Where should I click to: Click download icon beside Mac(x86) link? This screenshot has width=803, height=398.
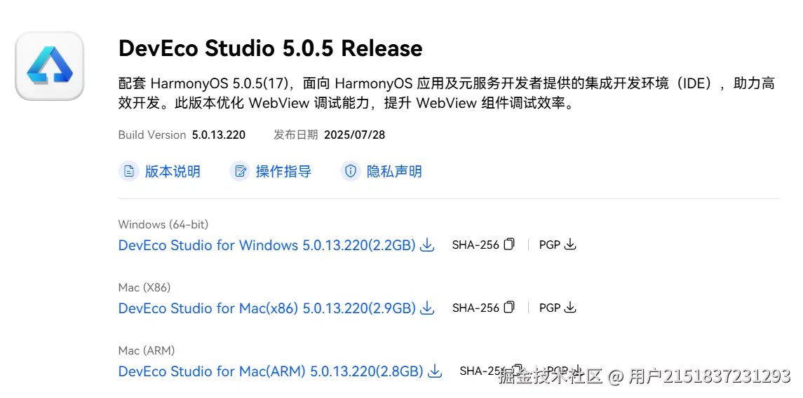427,308
